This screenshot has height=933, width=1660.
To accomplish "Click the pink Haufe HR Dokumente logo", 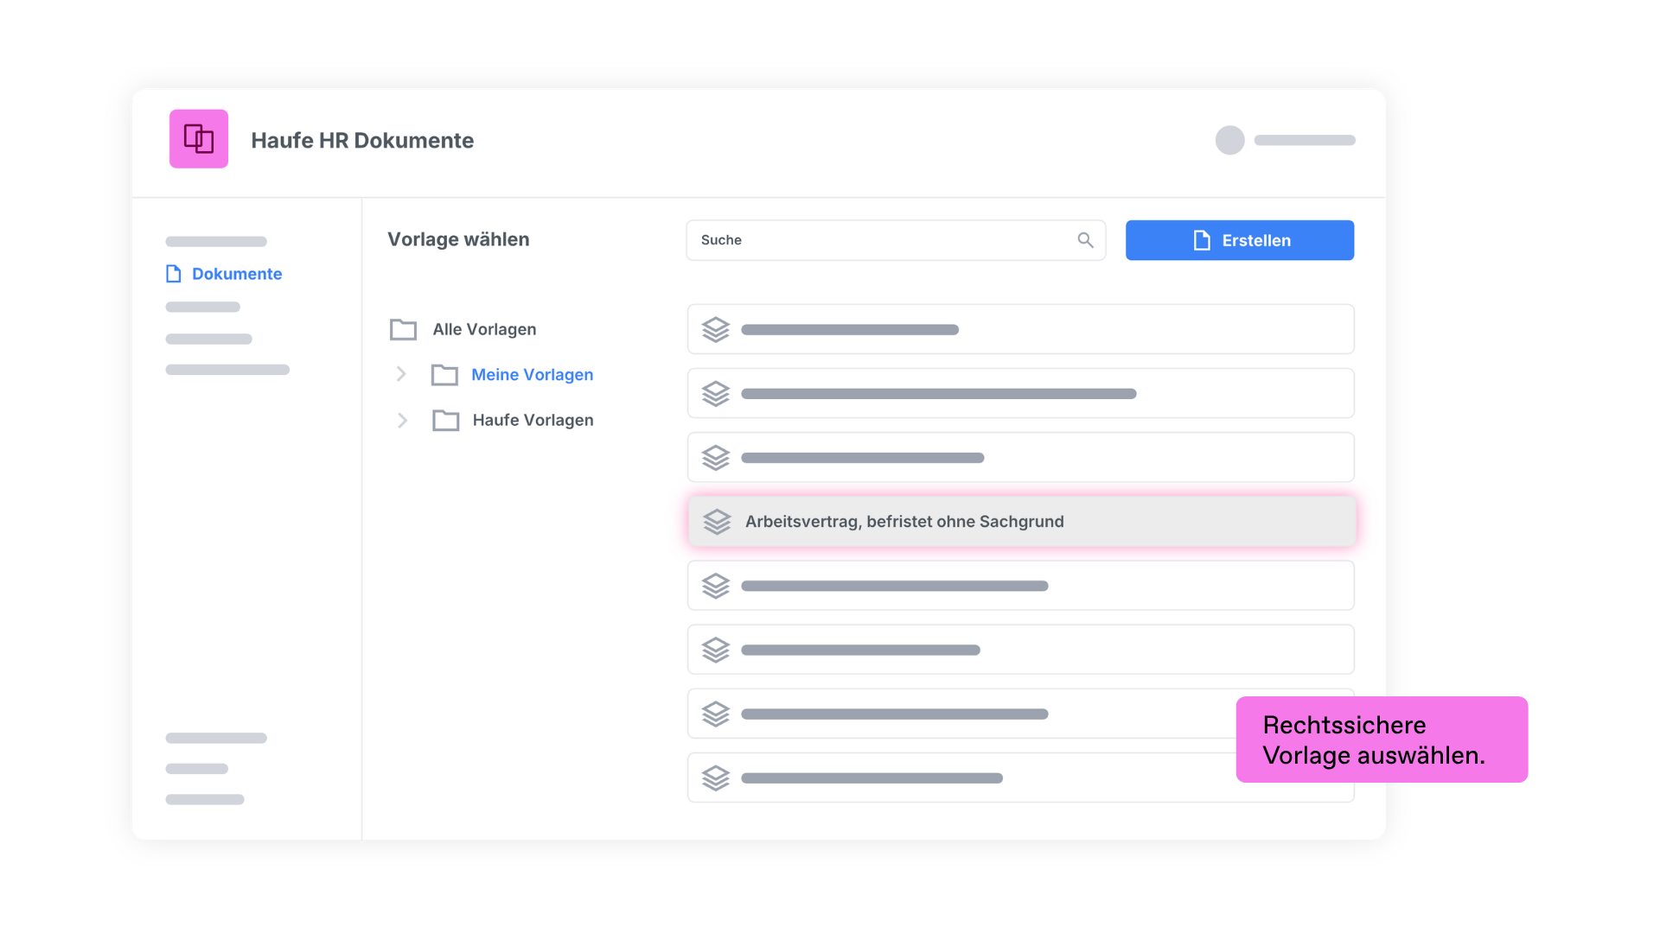I will point(198,138).
